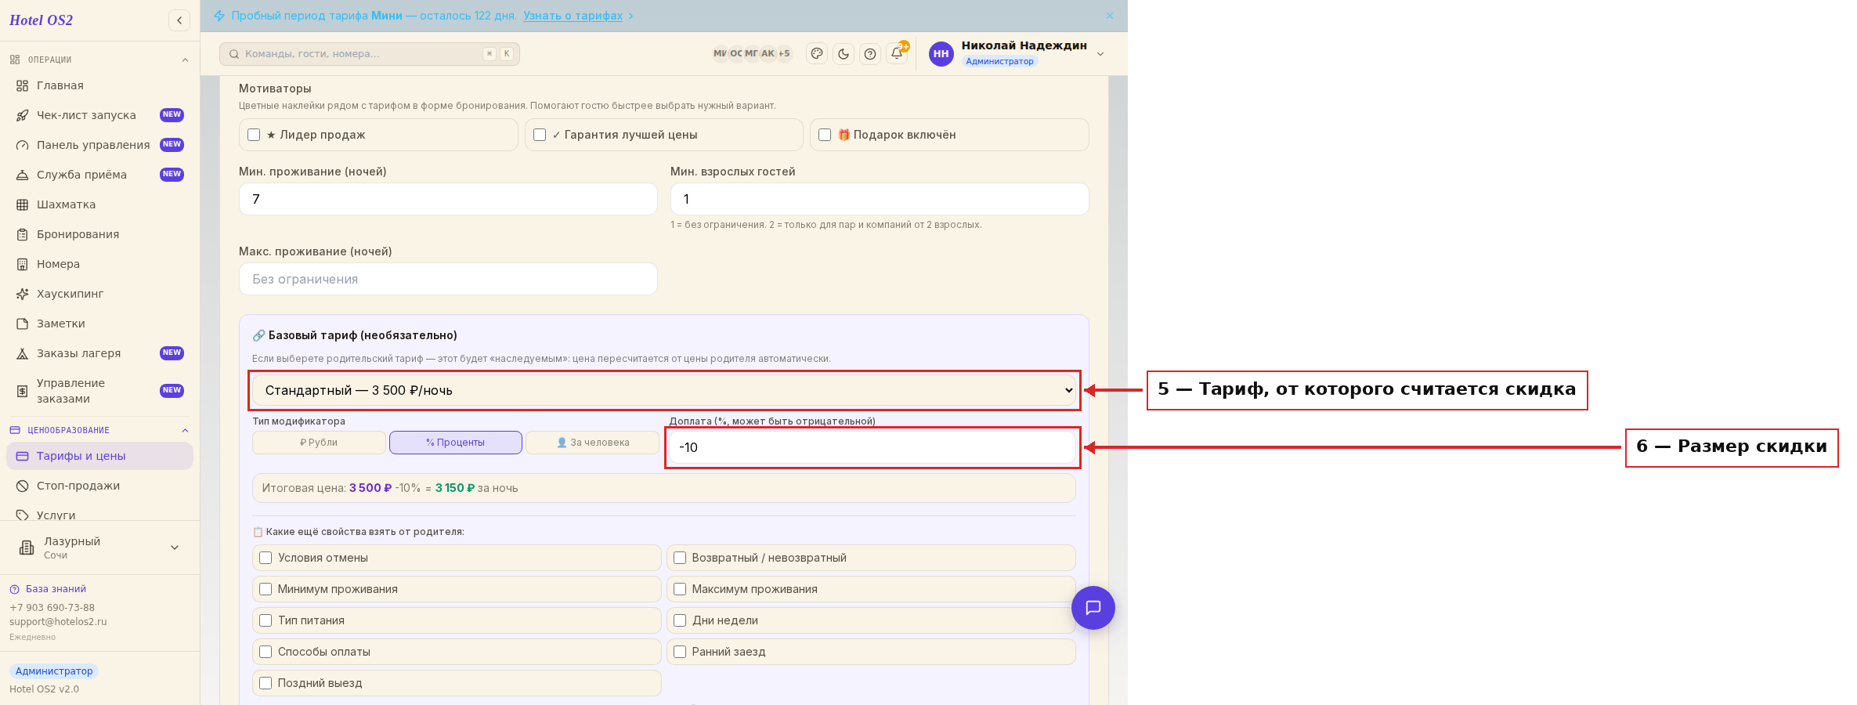Viewport: 1857px width, 705px height.
Task: Select the Рубли modifier type
Action: tap(319, 443)
